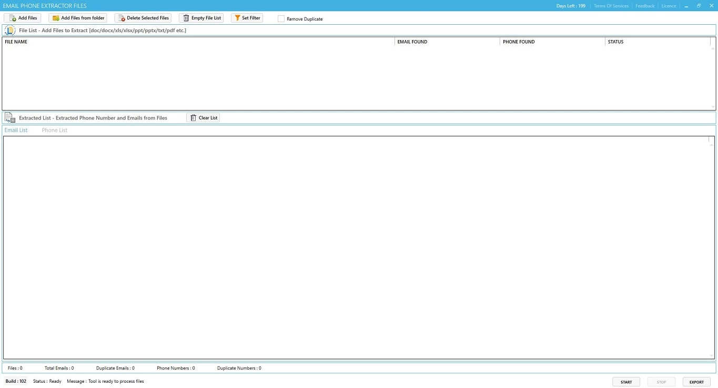Screen dimensions: 718x388
Task: Select the Email List tab
Action: tap(16, 130)
